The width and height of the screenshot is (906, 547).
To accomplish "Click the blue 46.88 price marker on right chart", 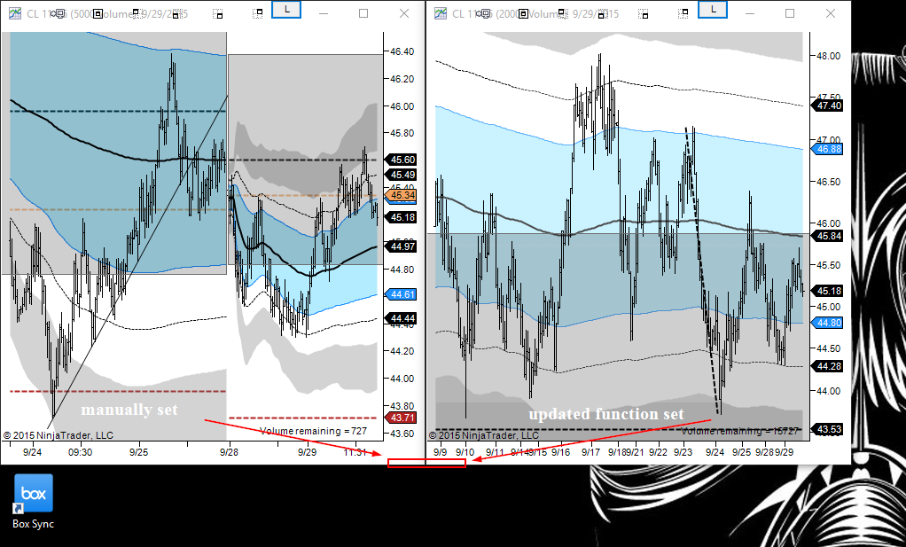I will 829,149.
